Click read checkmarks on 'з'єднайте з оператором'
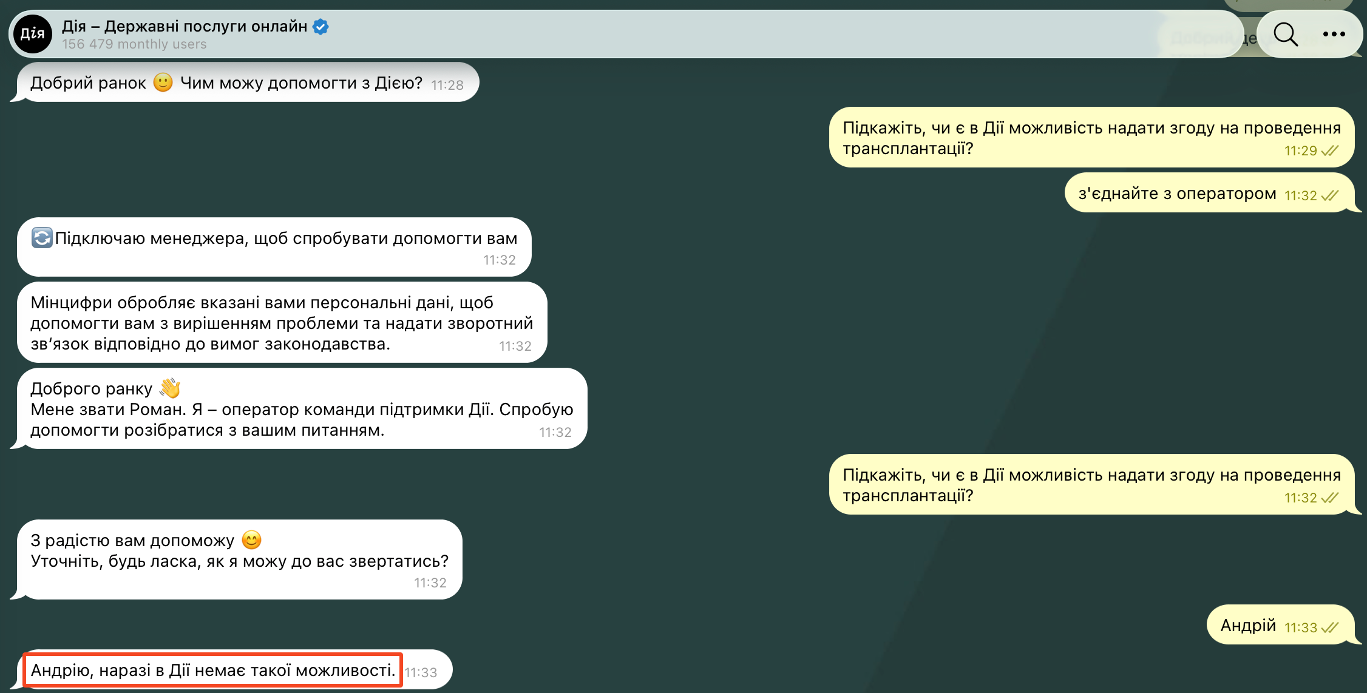1367x693 pixels. 1329,195
